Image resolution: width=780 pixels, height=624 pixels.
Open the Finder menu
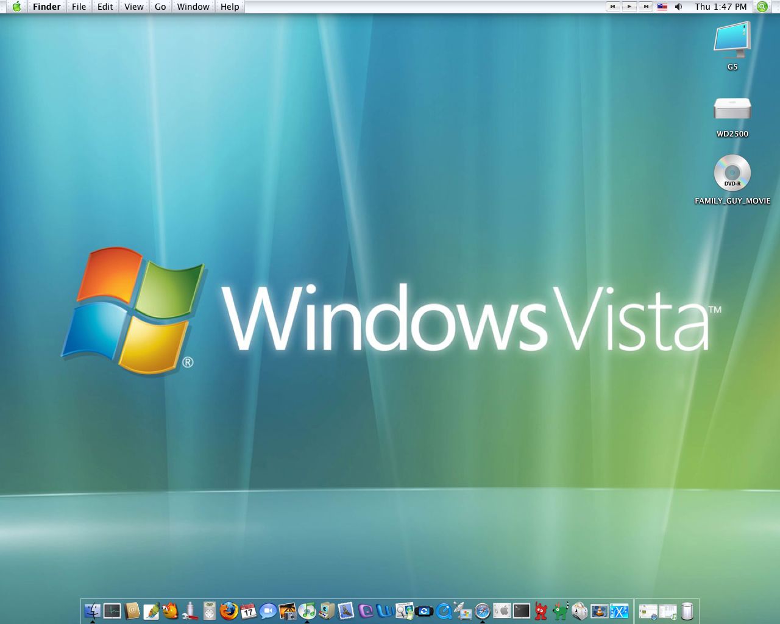(47, 7)
